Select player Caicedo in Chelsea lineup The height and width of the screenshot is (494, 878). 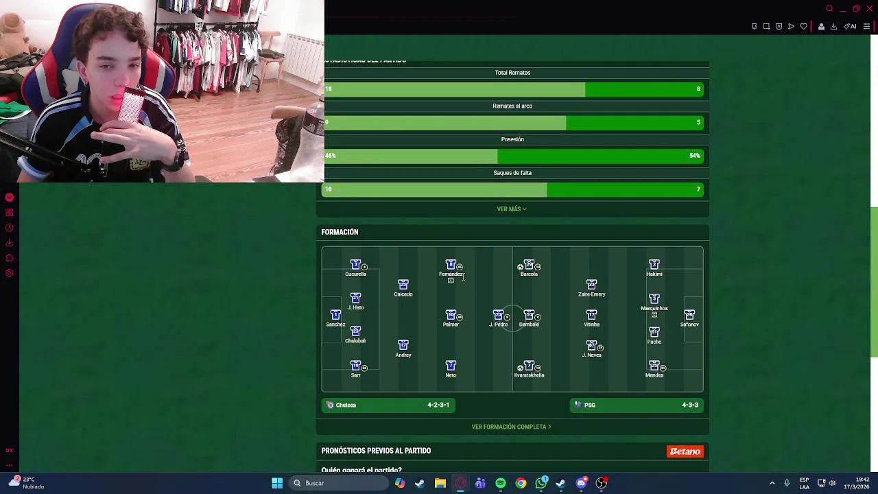tap(403, 288)
